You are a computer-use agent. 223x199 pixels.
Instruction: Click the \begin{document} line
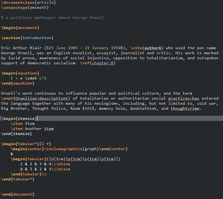[20, 28]
